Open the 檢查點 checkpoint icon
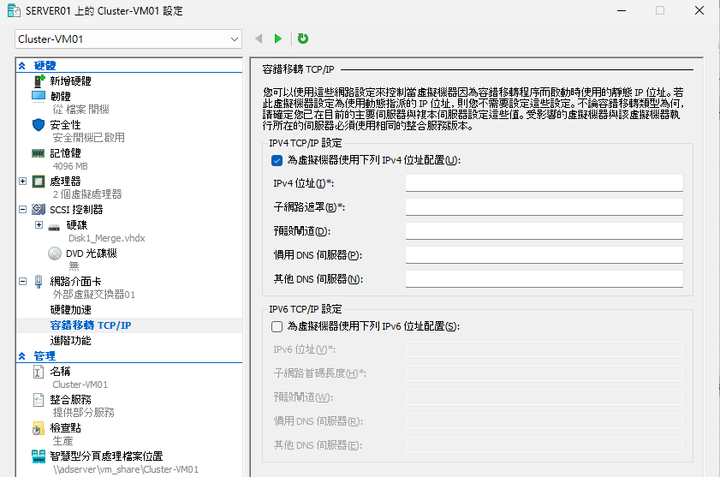This screenshot has width=720, height=477. pyautogui.click(x=38, y=427)
